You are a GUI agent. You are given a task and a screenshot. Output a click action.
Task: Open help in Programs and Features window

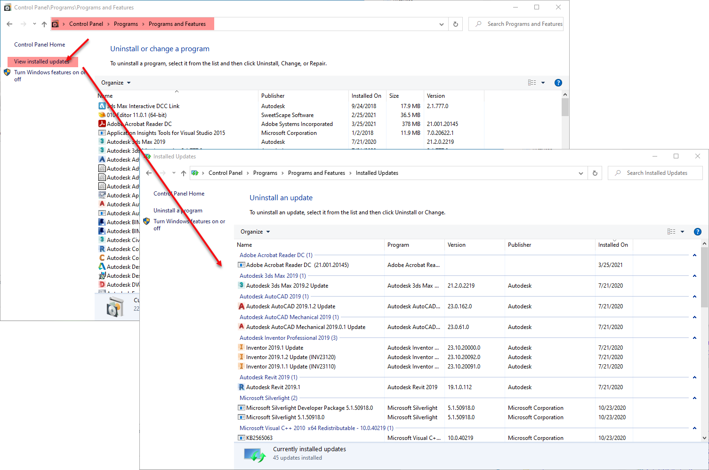558,83
